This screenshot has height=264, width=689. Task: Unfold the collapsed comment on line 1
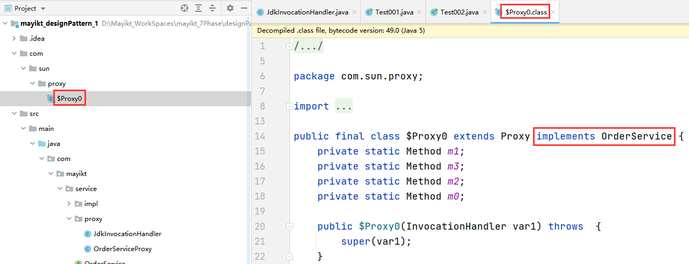[x=289, y=46]
